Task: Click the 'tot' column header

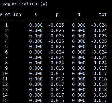Action: tap(103, 15)
